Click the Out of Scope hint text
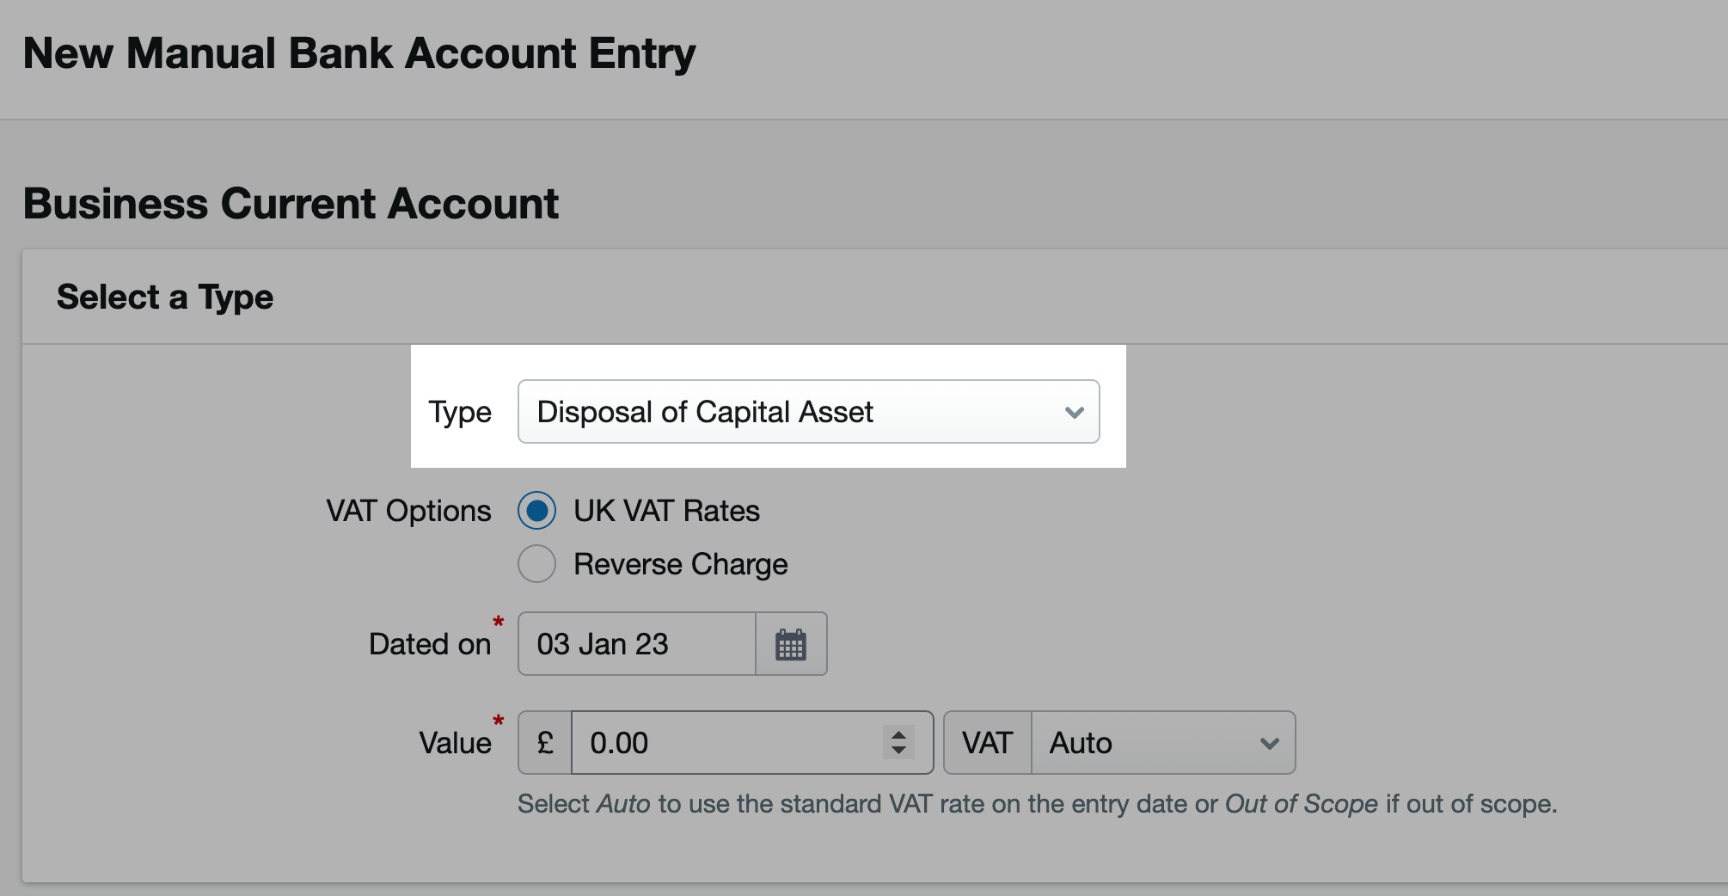 (1301, 803)
